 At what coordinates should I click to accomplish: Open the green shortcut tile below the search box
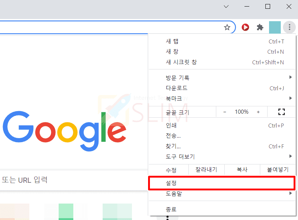pyautogui.click(x=66, y=212)
